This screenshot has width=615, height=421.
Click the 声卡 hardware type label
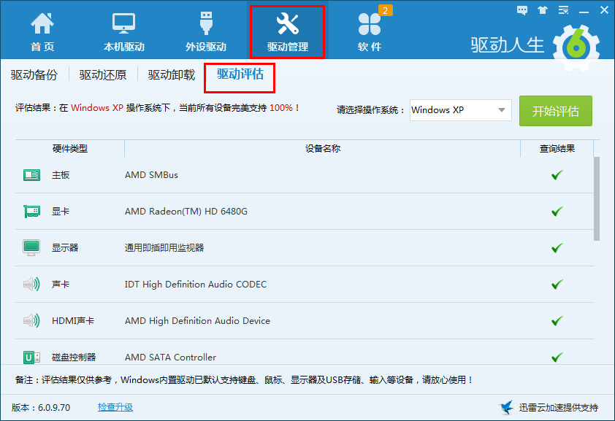[61, 285]
